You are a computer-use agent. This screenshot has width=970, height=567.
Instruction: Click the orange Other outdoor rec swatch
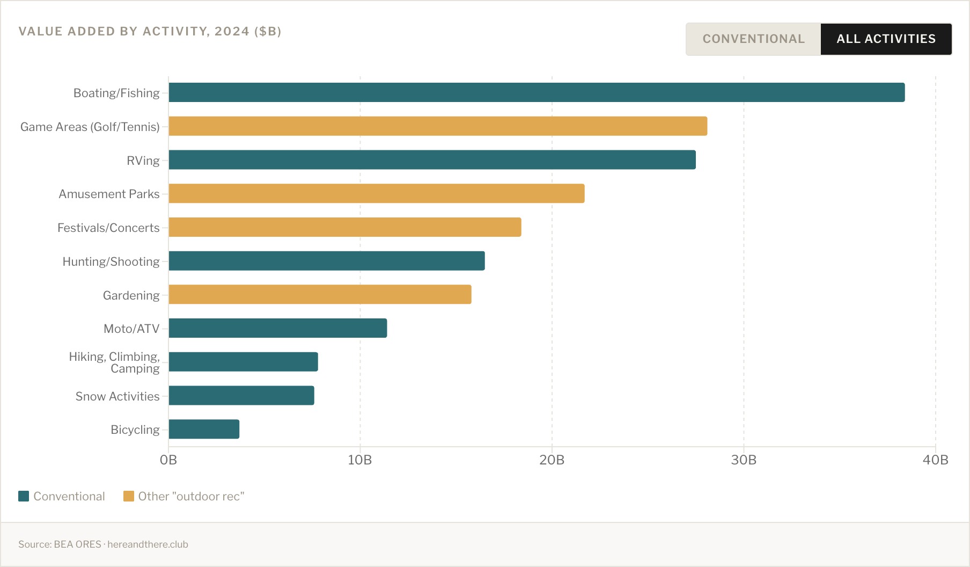[x=129, y=496]
